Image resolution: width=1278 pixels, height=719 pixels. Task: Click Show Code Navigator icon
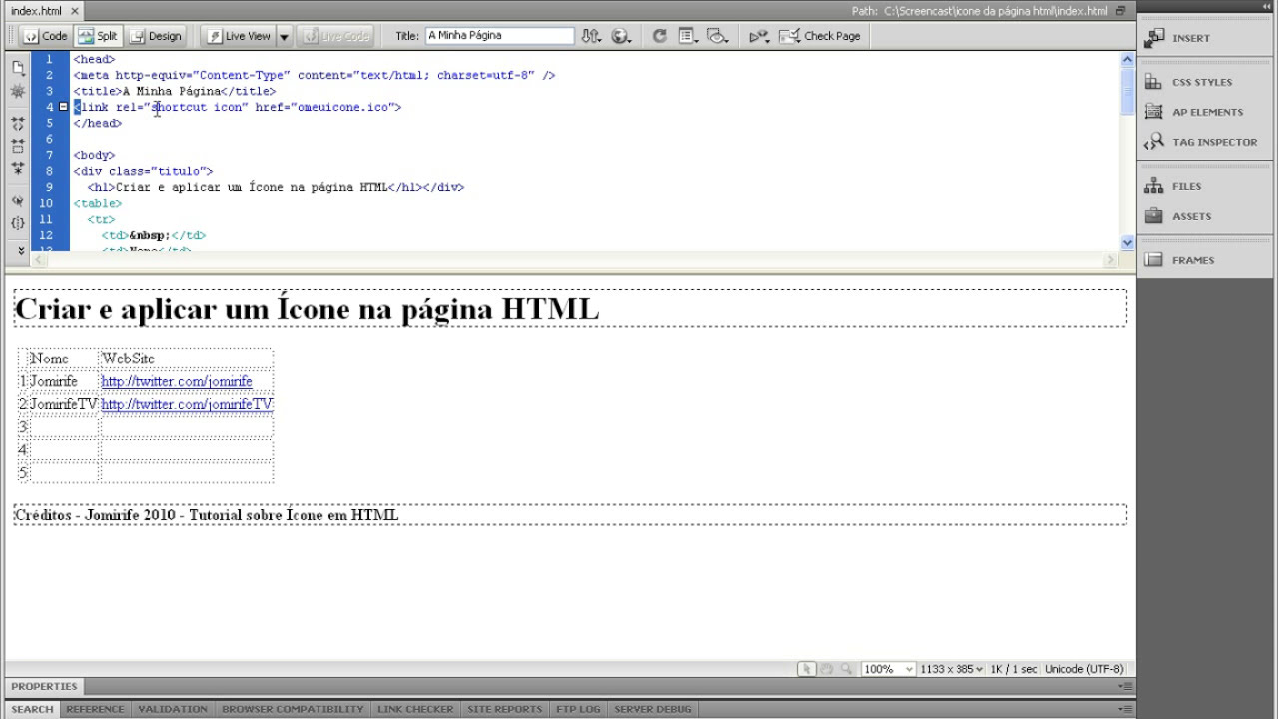[18, 91]
